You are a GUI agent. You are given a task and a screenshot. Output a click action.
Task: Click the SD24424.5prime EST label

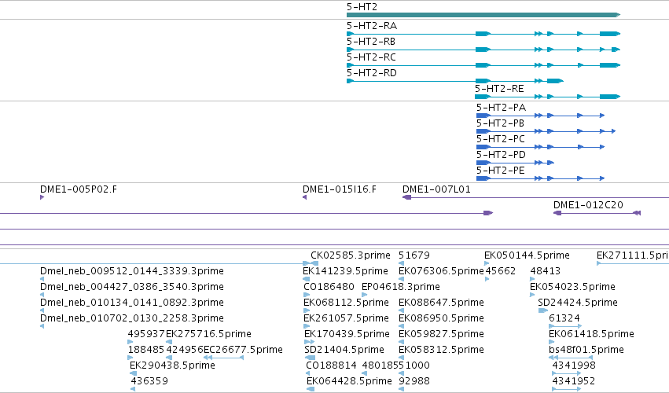(x=578, y=303)
